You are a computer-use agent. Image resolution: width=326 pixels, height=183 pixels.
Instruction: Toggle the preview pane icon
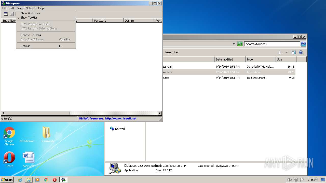click(294, 52)
